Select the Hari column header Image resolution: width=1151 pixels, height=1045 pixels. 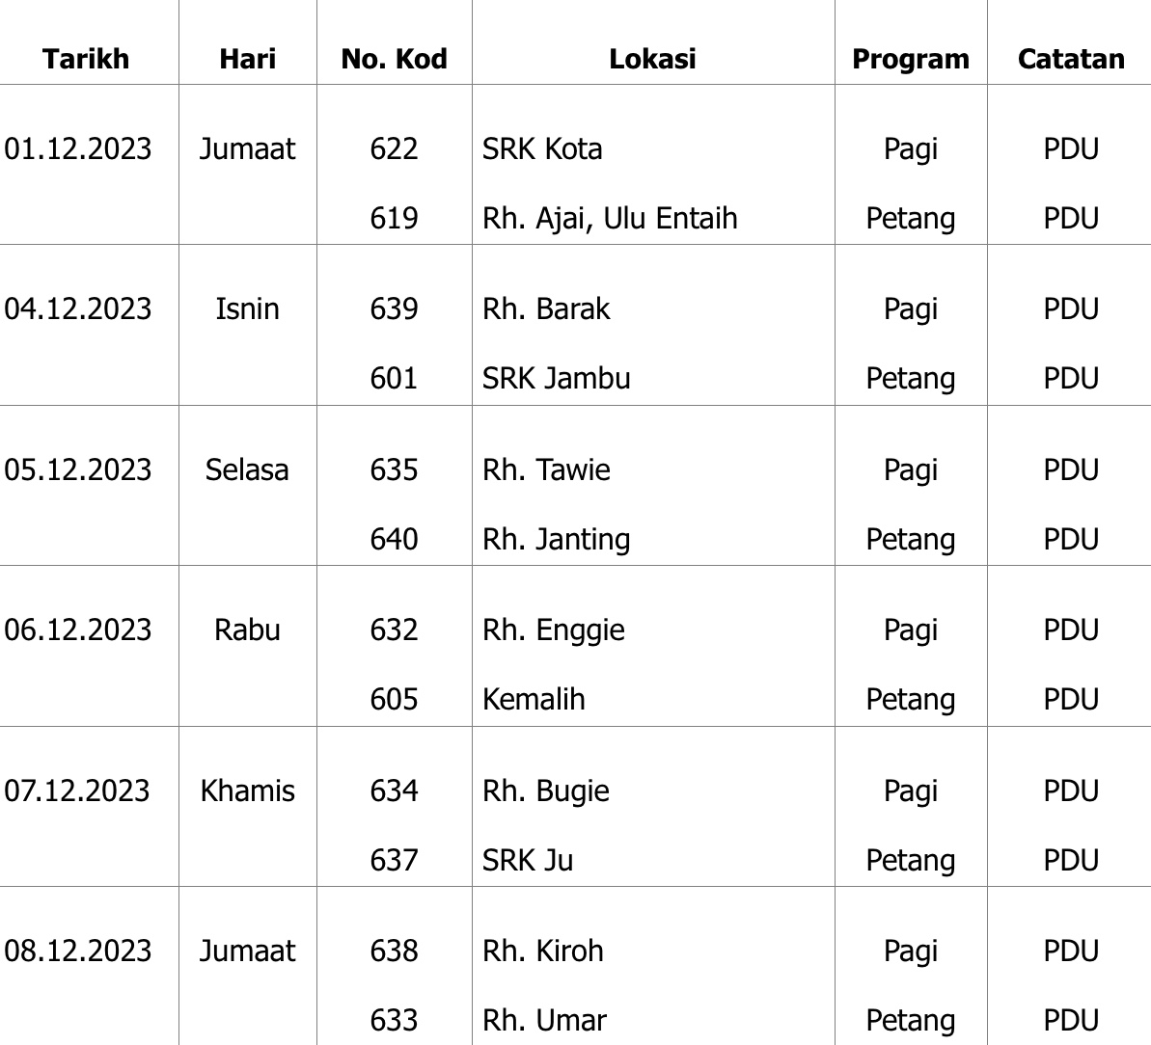tap(247, 59)
